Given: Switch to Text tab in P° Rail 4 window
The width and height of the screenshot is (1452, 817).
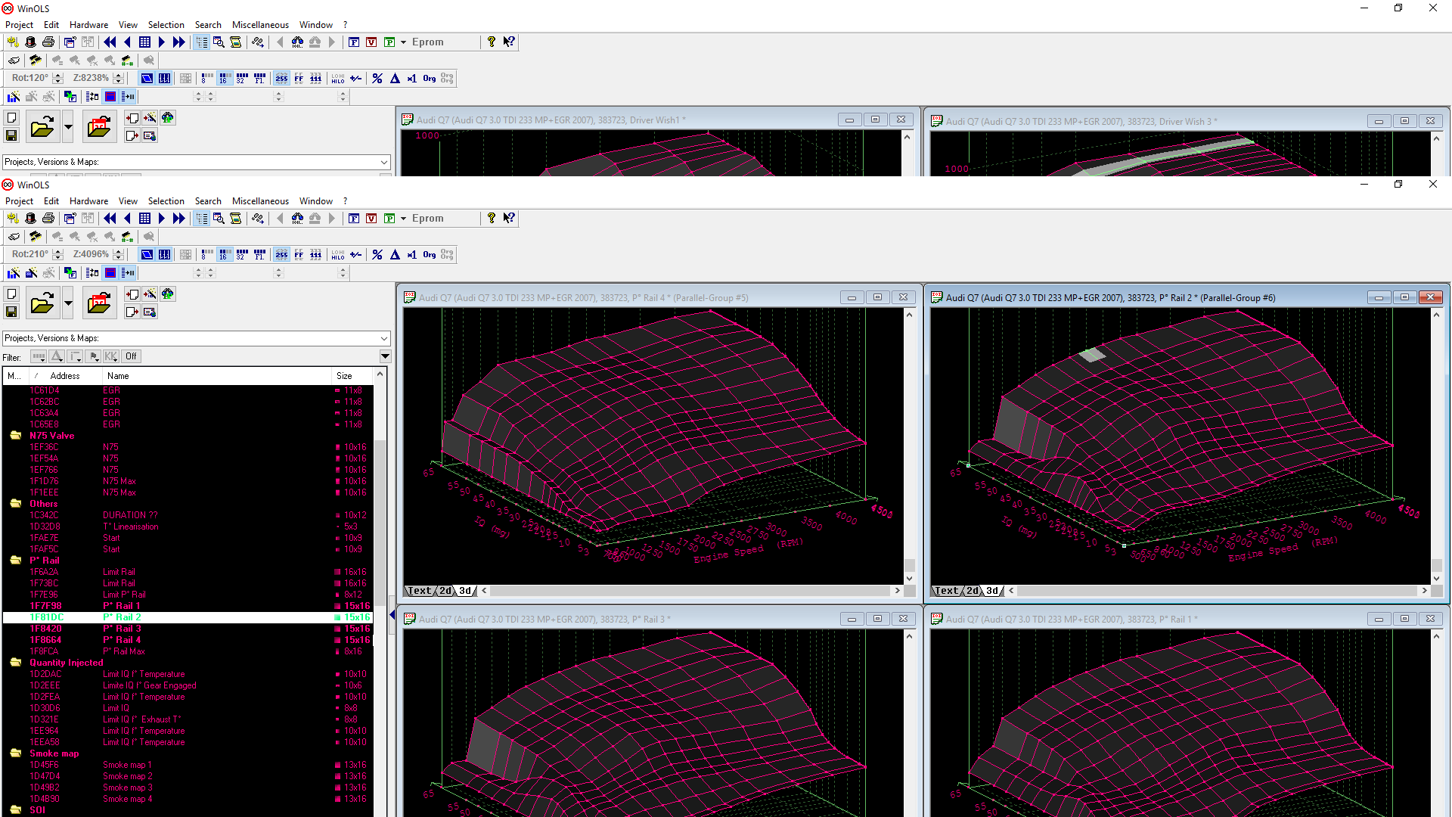Looking at the screenshot, I should tap(418, 591).
